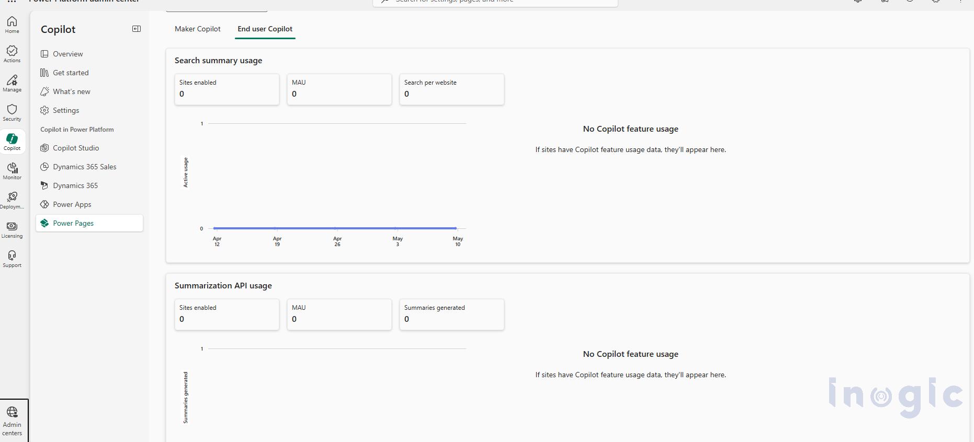Click the Summarization API usage heading
The width and height of the screenshot is (974, 442).
[x=223, y=286]
